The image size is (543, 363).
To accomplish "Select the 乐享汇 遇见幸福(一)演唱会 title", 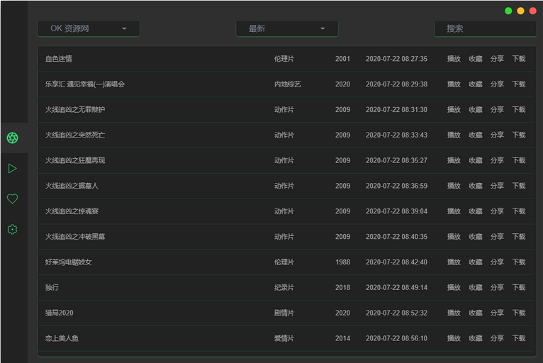I will coord(85,84).
